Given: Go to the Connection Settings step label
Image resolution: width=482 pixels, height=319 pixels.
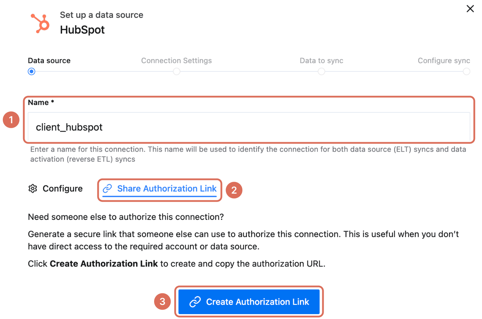Looking at the screenshot, I should pyautogui.click(x=177, y=61).
